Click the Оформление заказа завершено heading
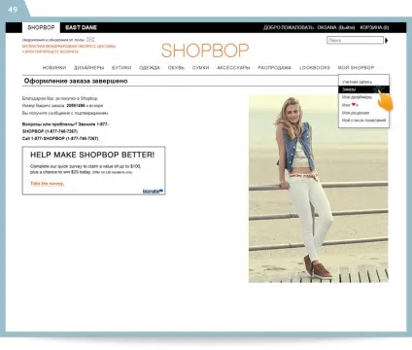The height and width of the screenshot is (350, 412). click(76, 81)
